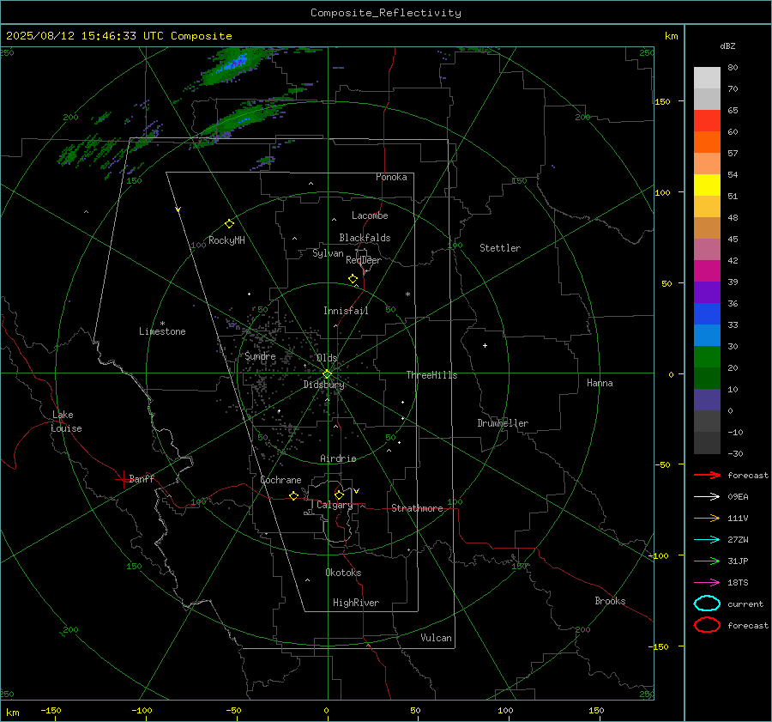Click the Composite_Reflectivity title text
The image size is (772, 722).
[x=386, y=13]
